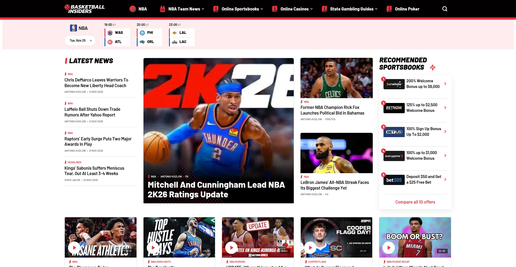
Task: Click the BetNow sportsbook logo
Action: (x=394, y=108)
